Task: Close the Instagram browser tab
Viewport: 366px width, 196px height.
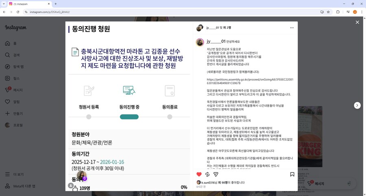Action: click(48, 4)
